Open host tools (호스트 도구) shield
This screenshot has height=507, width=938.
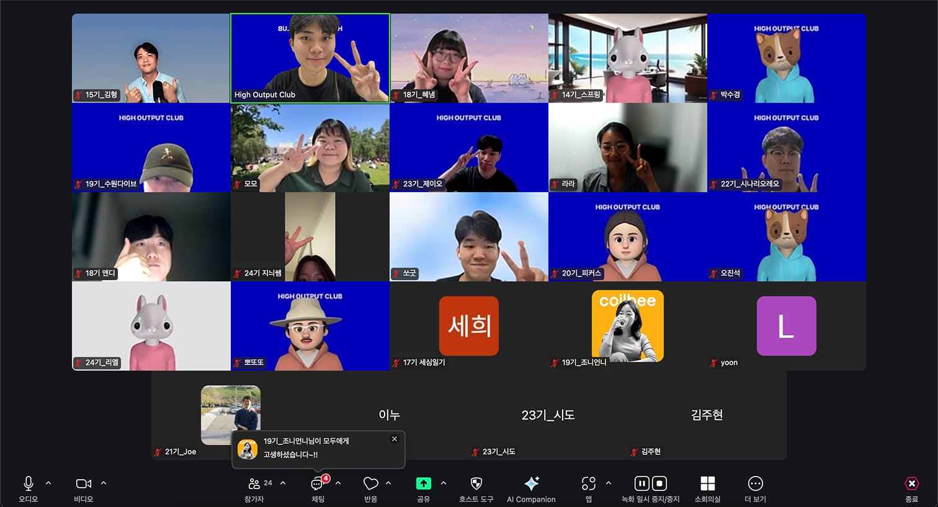(x=476, y=484)
